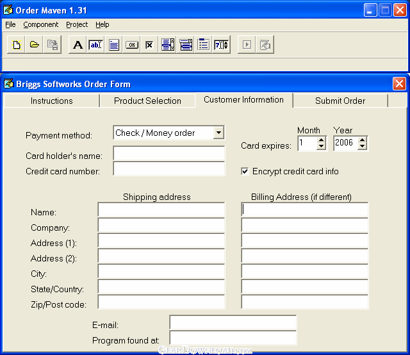410x355 pixels.
Task: Focus the card expiry Month field showing 1
Action: [x=307, y=143]
